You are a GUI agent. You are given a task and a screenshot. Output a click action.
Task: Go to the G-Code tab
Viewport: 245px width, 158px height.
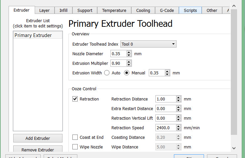click(x=167, y=10)
